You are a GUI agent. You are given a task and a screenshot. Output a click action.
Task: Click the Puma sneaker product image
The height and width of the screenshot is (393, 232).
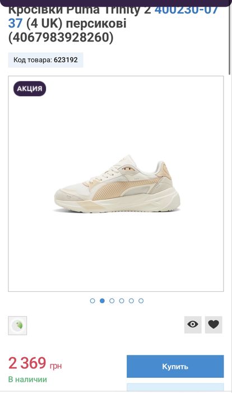117,184
